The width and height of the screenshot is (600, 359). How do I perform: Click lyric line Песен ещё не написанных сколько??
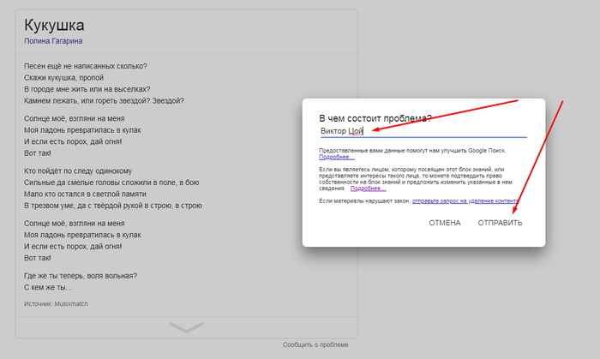(x=85, y=66)
